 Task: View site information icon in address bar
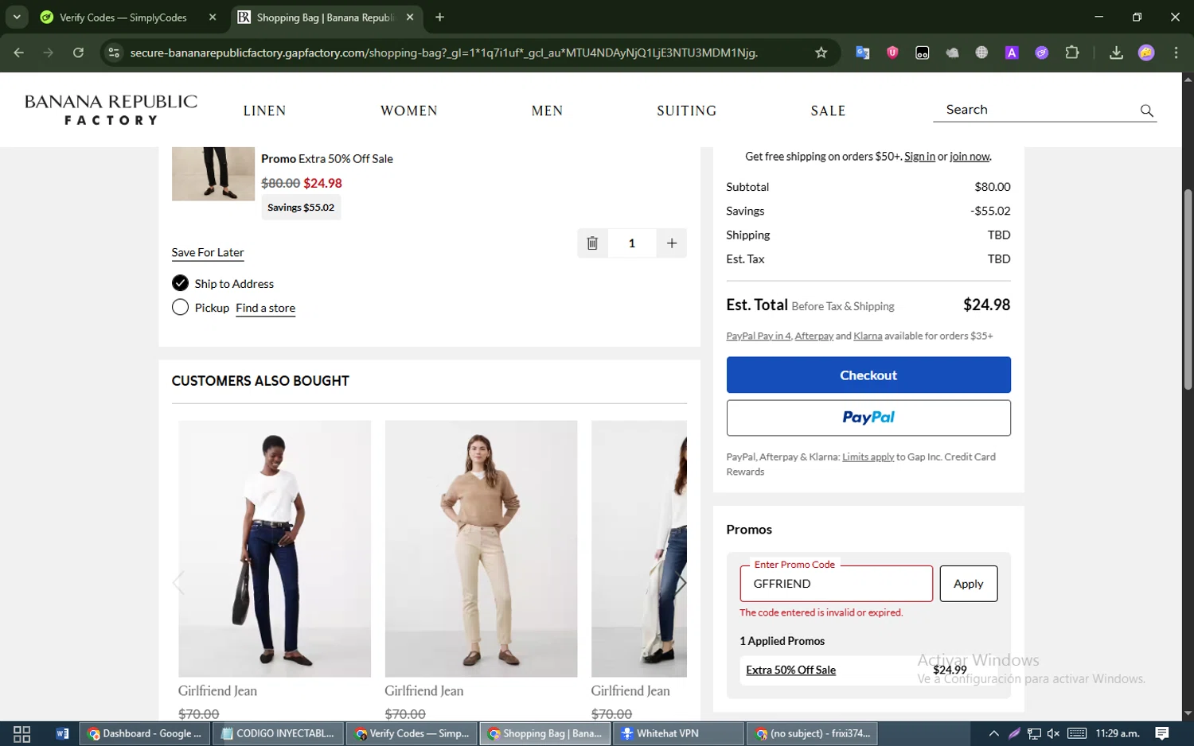click(x=114, y=52)
